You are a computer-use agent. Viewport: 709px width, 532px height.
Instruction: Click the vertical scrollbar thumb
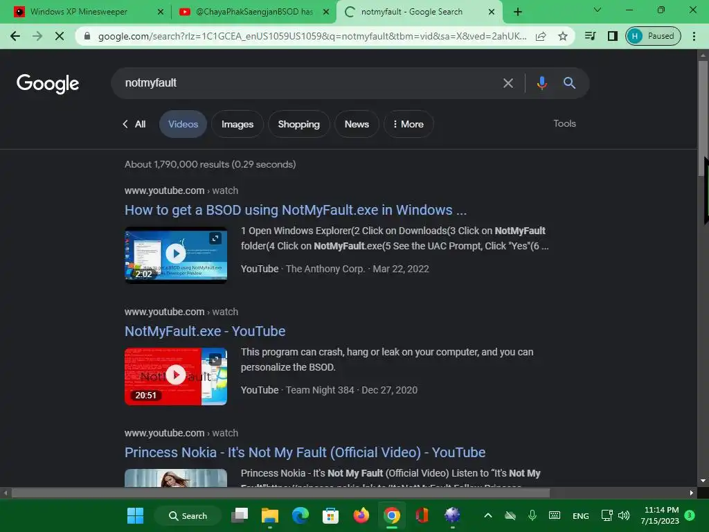pos(703,118)
